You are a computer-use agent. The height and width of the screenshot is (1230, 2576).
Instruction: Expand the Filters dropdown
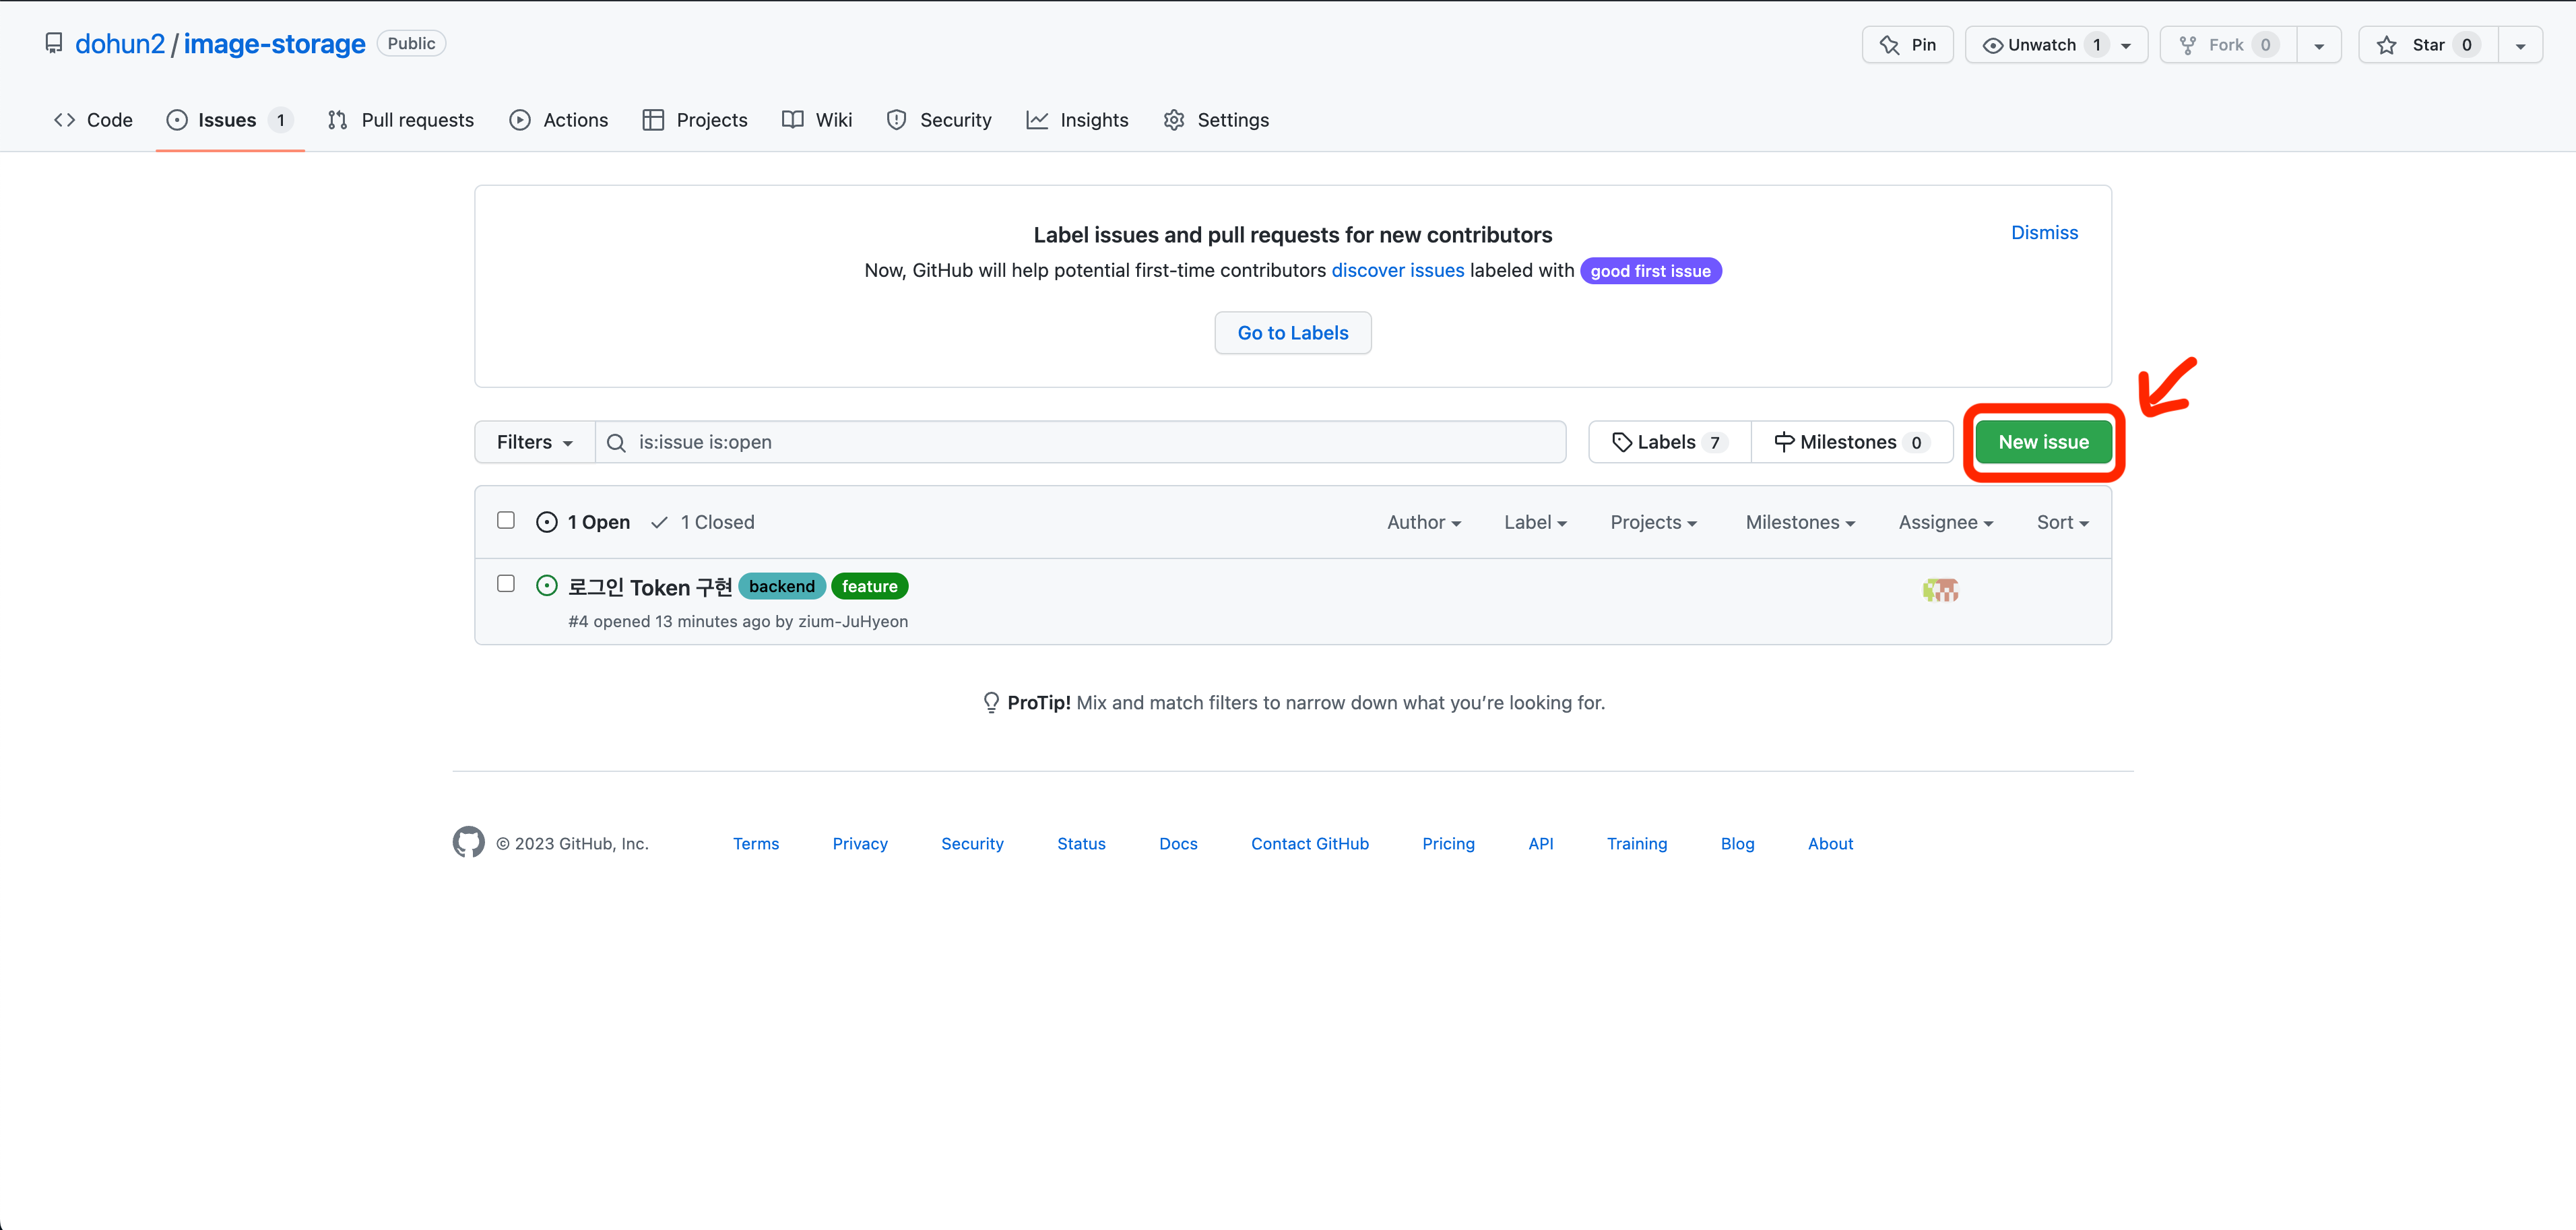pos(534,442)
